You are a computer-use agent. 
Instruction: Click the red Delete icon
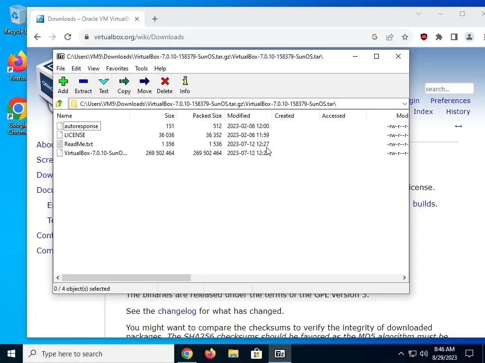[x=165, y=81]
